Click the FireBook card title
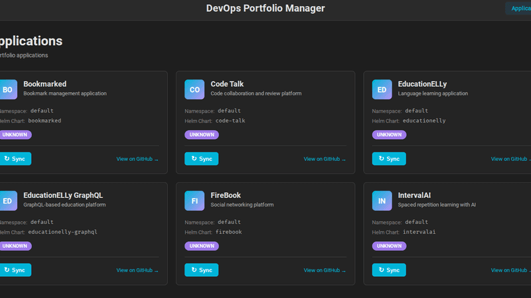The image size is (531, 298). [226, 195]
